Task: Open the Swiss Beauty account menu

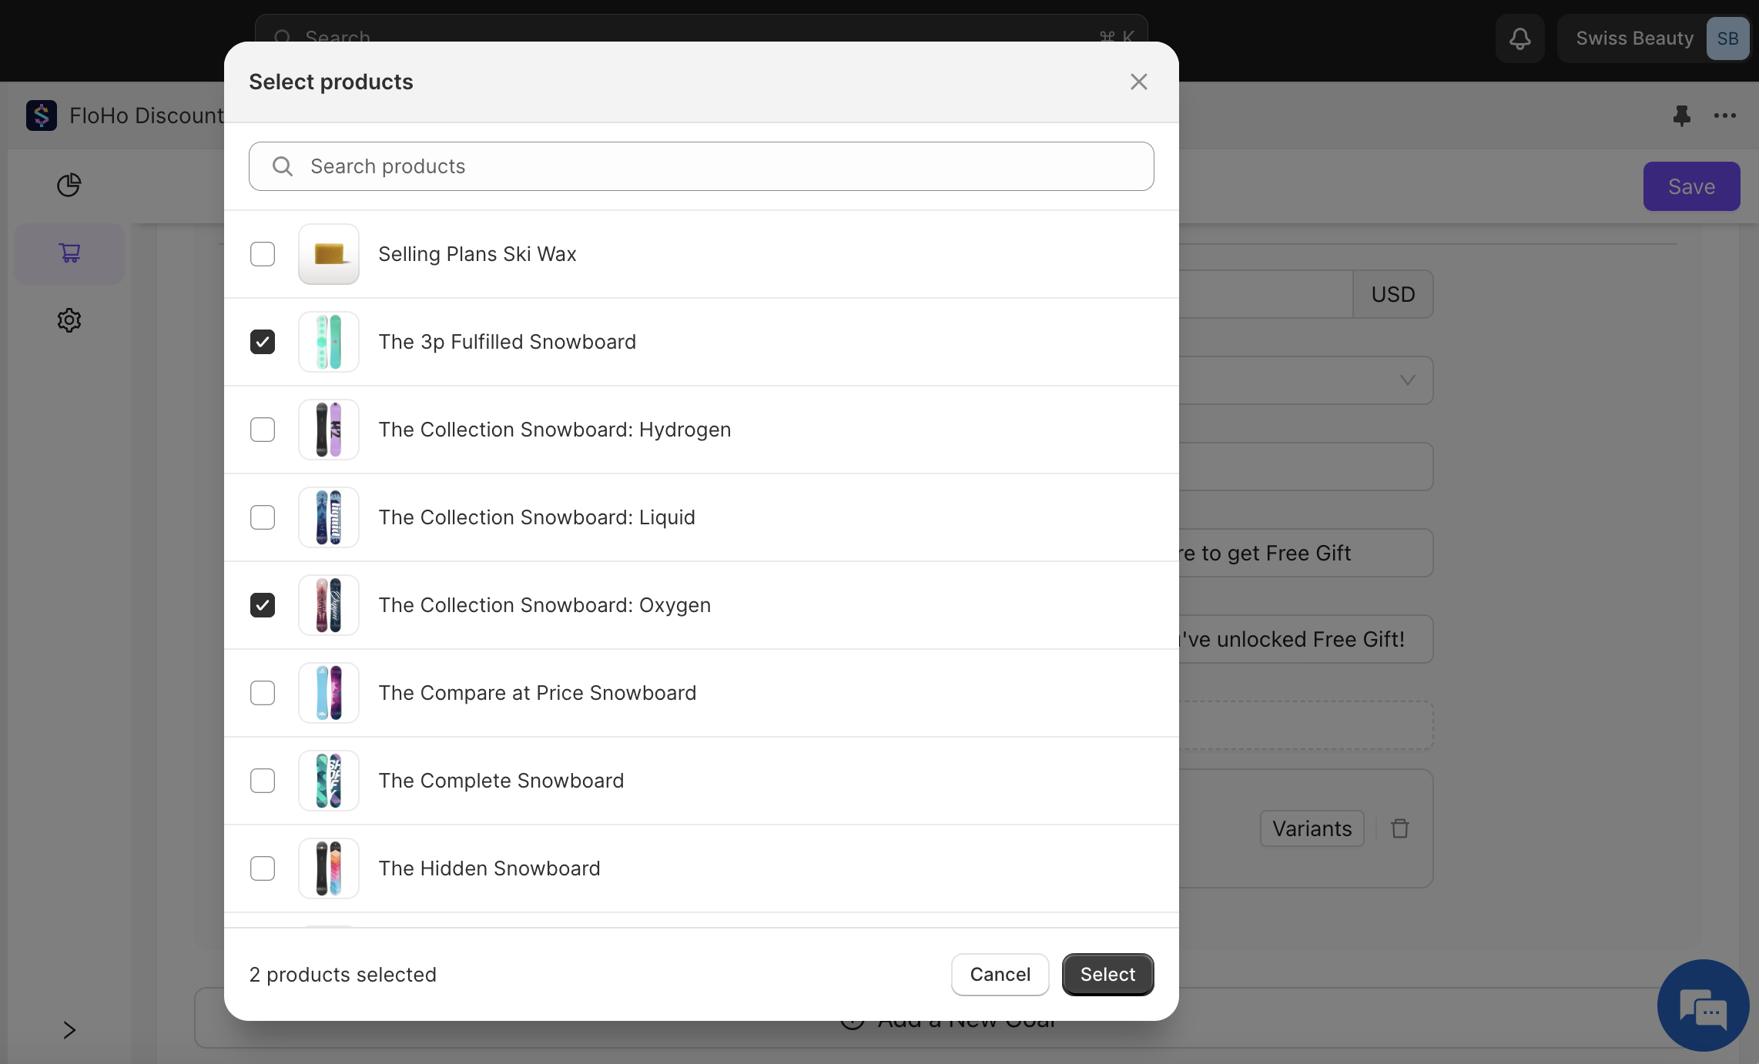Action: click(1652, 38)
